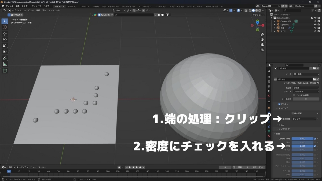Select the Cursor tool below the select tool
The image size is (322, 181).
click(5, 27)
